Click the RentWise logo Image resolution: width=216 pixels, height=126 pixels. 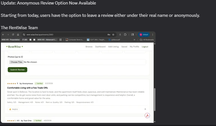[x=15, y=47]
